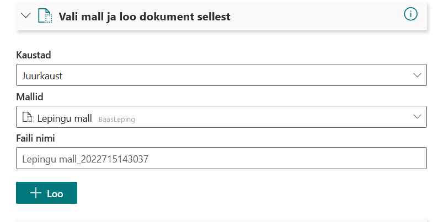Open the info icon in header

[x=410, y=15]
